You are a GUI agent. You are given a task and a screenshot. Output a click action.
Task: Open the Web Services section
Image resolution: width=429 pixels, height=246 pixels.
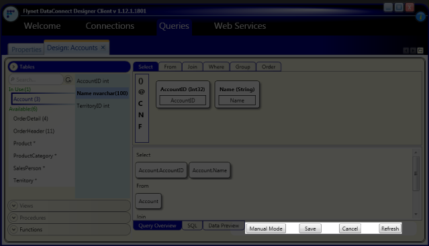(x=240, y=26)
